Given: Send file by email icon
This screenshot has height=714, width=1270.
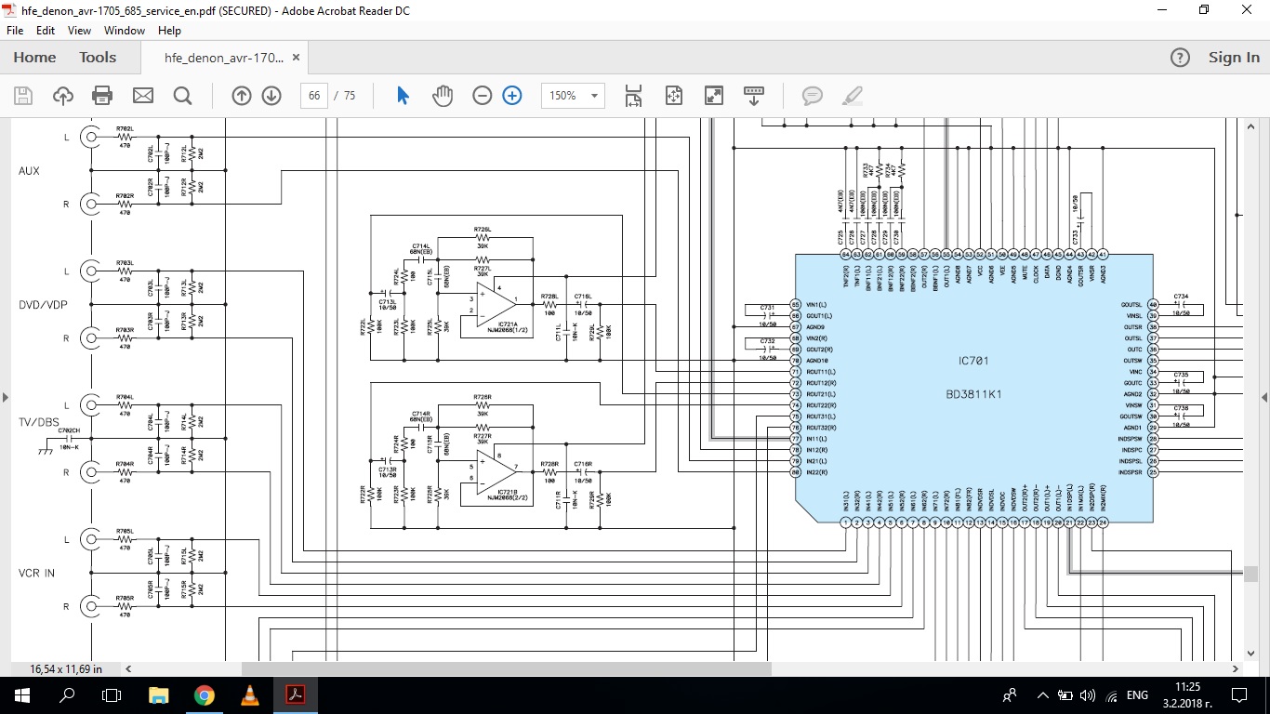Looking at the screenshot, I should (x=142, y=96).
